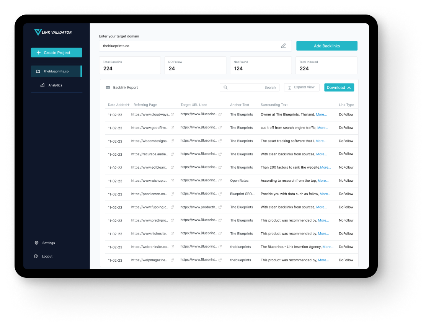Click the magnifier icon in the search box
The width and height of the screenshot is (426, 326).
tap(226, 87)
